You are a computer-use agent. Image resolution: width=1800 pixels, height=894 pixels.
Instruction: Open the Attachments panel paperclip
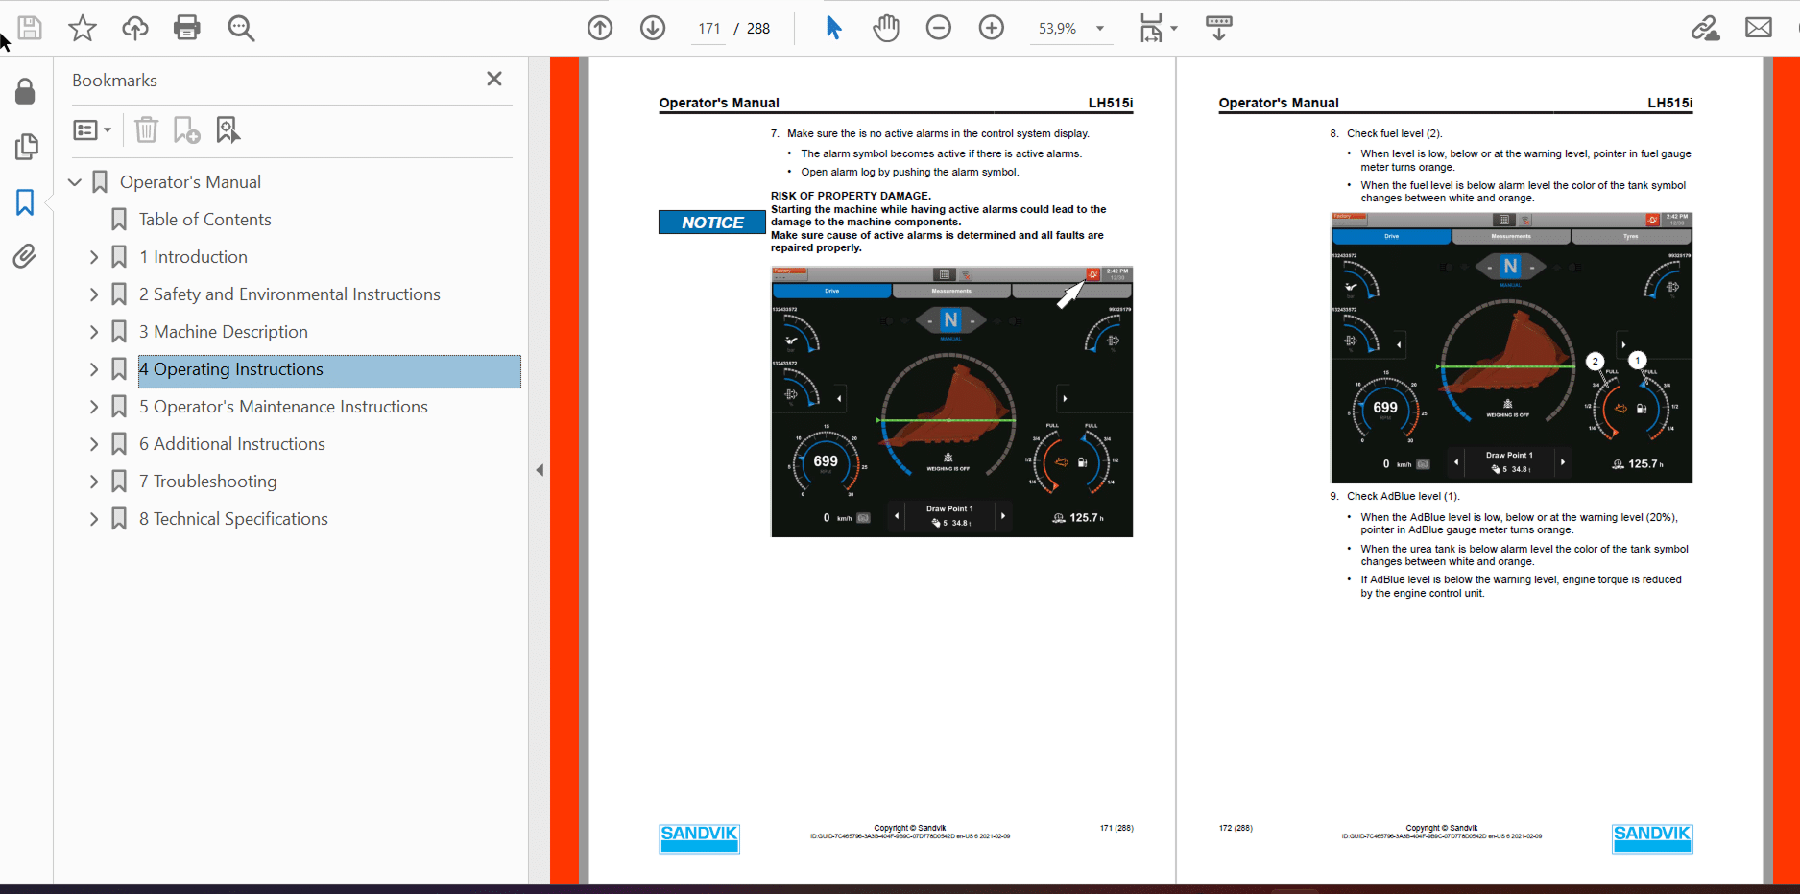click(25, 256)
